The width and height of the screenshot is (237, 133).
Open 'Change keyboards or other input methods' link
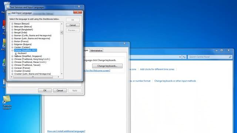click(175, 81)
